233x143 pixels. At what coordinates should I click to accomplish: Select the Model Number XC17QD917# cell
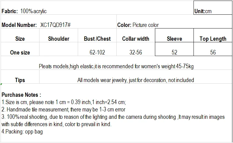coord(59,21)
